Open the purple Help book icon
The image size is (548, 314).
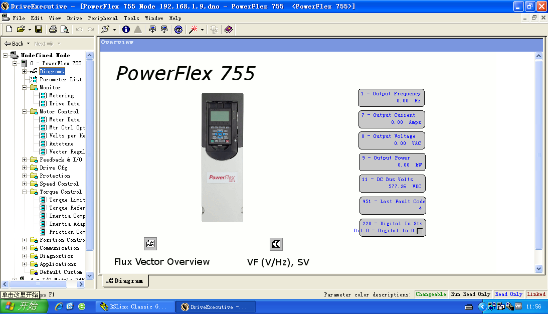[x=229, y=30]
